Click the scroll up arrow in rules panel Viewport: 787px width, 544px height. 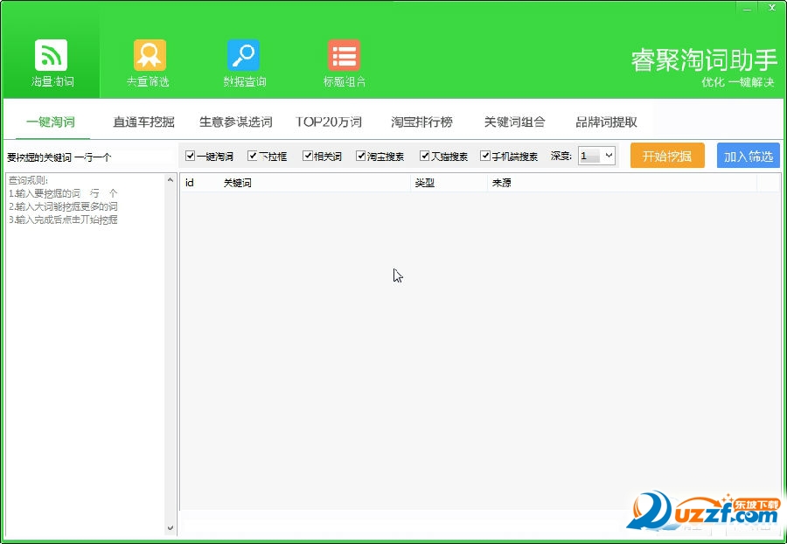click(171, 180)
